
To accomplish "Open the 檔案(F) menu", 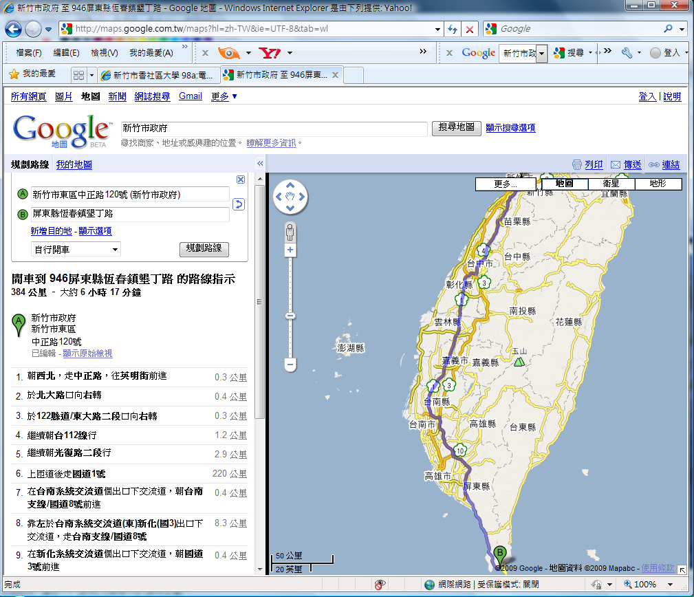I will tap(29, 53).
